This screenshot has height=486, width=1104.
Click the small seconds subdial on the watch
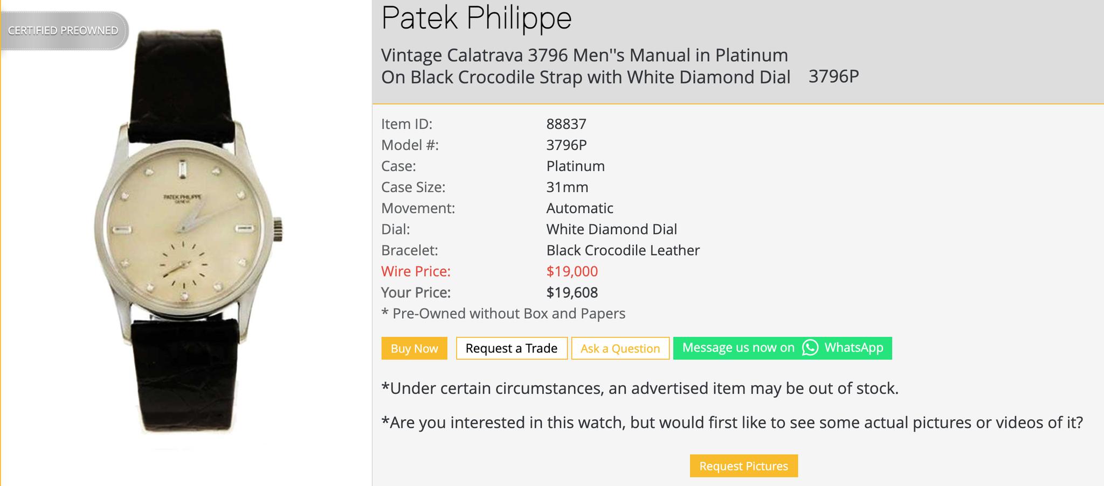[x=184, y=264]
